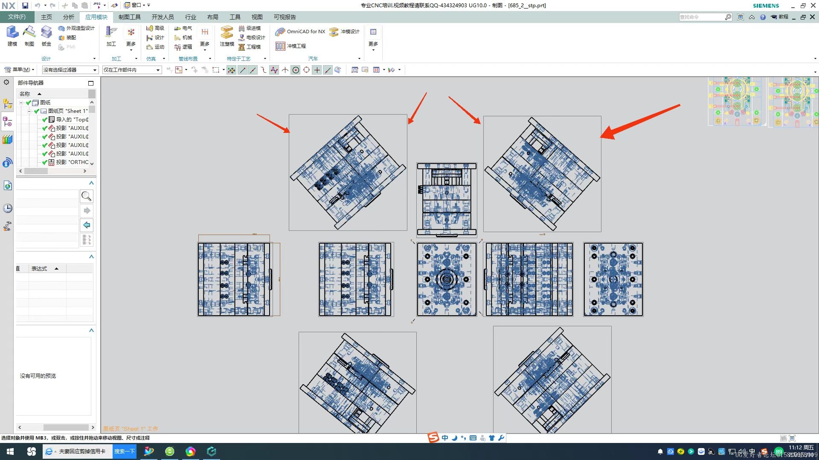Click the blue back arrow in navigator

pos(87,225)
